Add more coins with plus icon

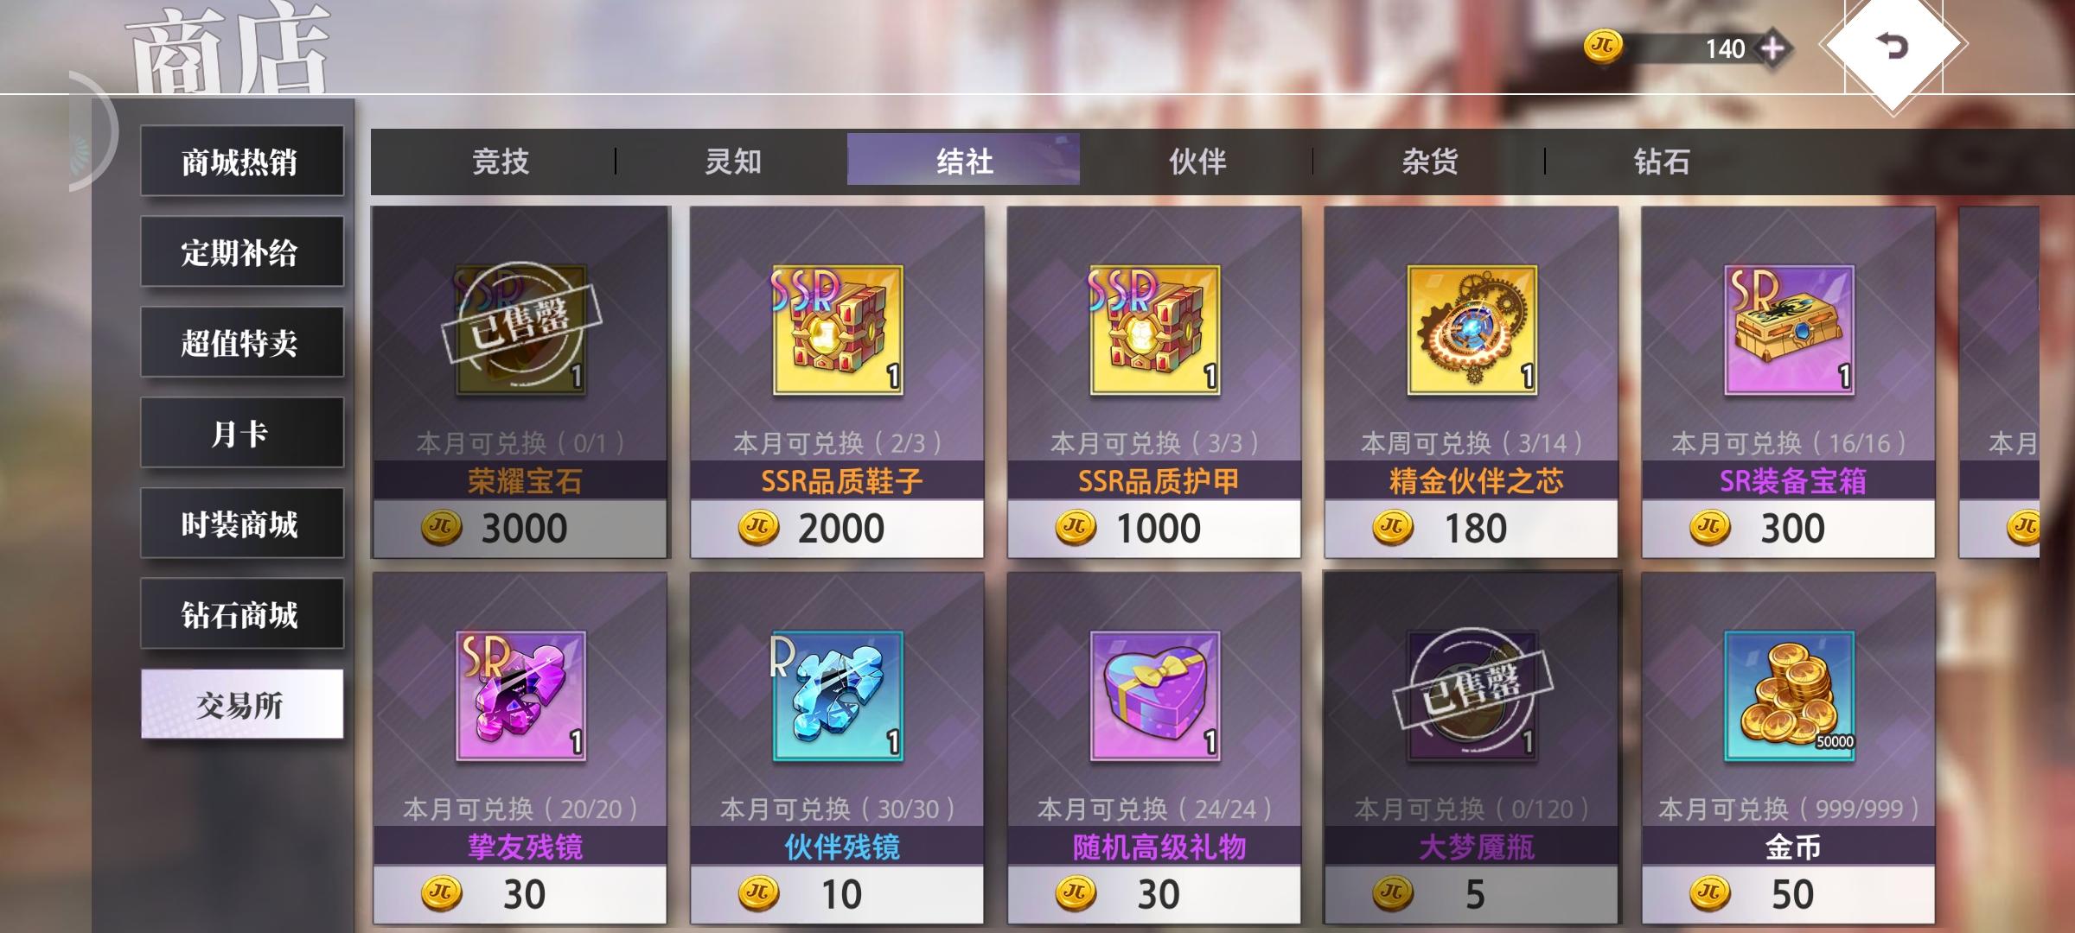tap(1772, 48)
